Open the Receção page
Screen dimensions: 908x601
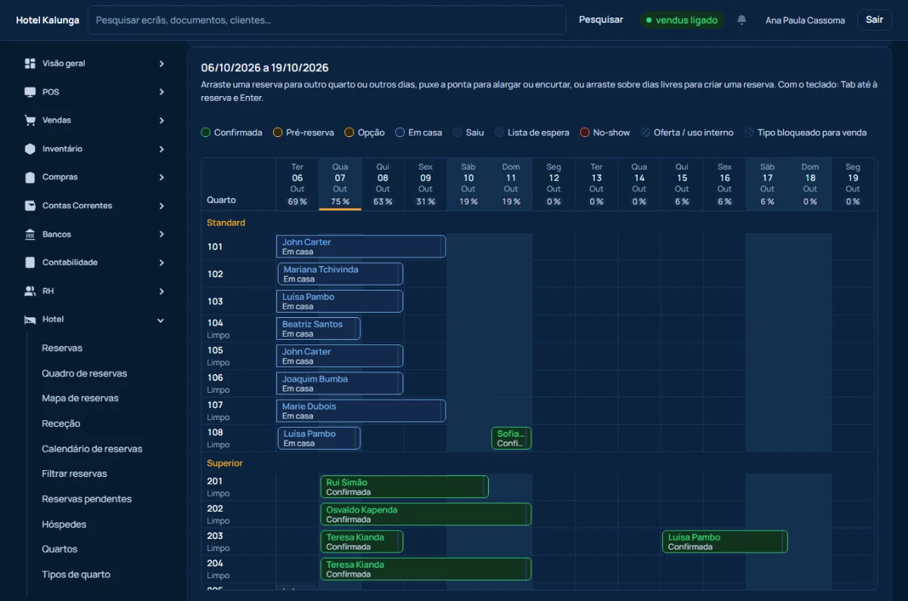(x=61, y=424)
